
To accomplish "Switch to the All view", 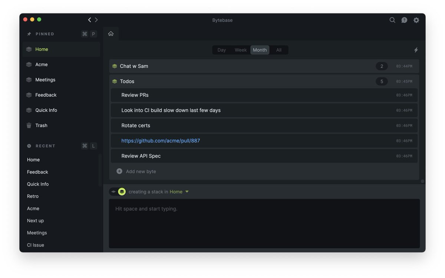I will point(279,50).
